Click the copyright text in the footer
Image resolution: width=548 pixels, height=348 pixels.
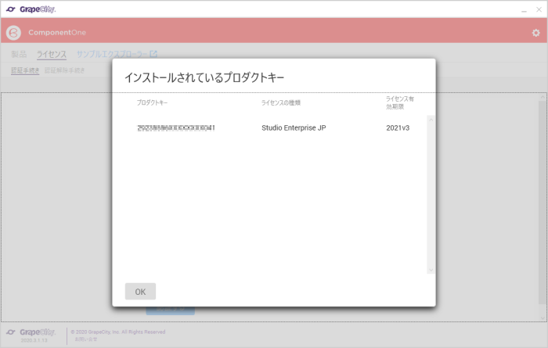click(117, 332)
